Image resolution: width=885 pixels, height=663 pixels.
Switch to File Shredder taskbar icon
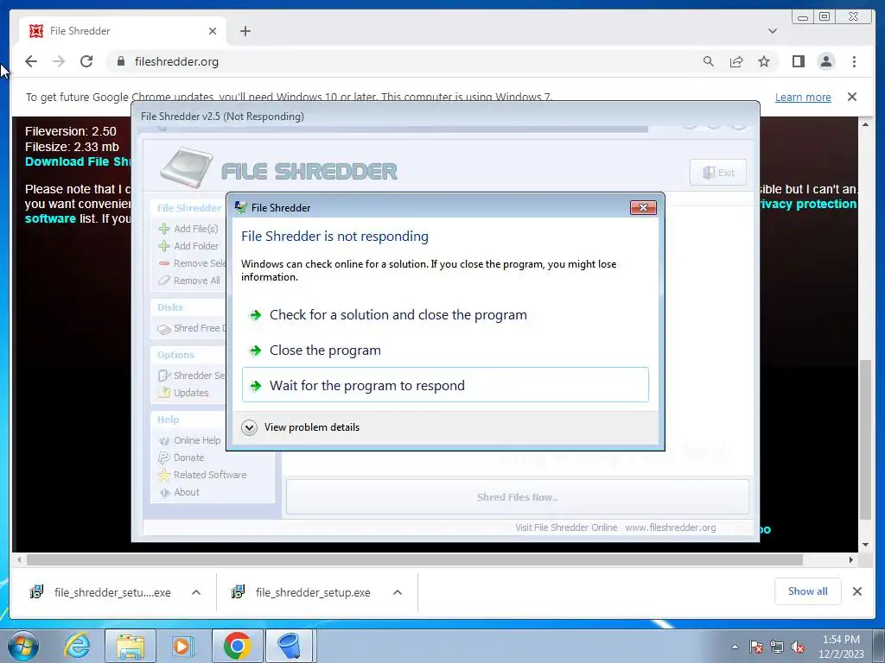coord(290,646)
